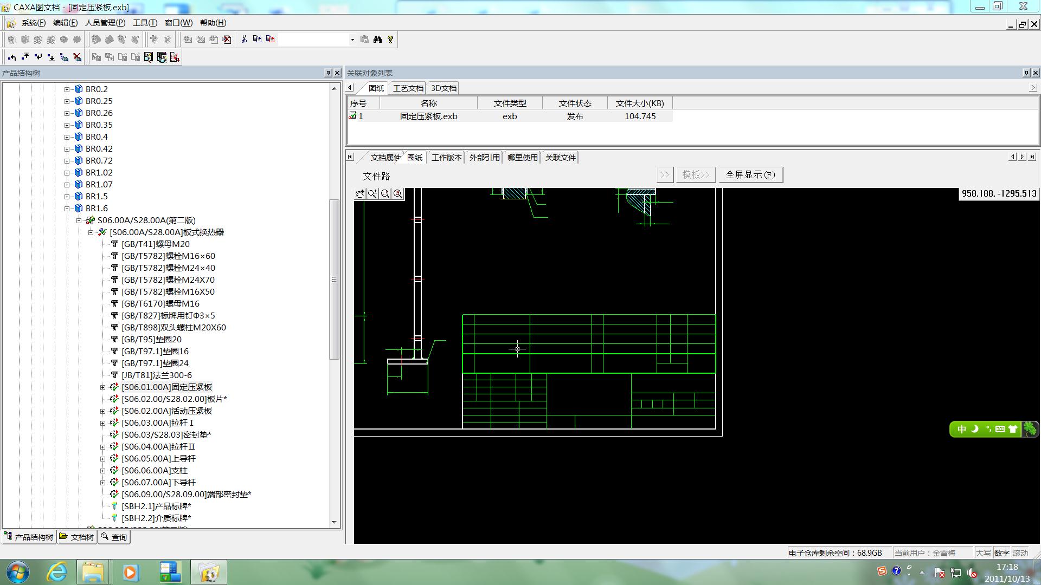Click the red X delete document icon
Image resolution: width=1041 pixels, height=585 pixels.
click(227, 40)
